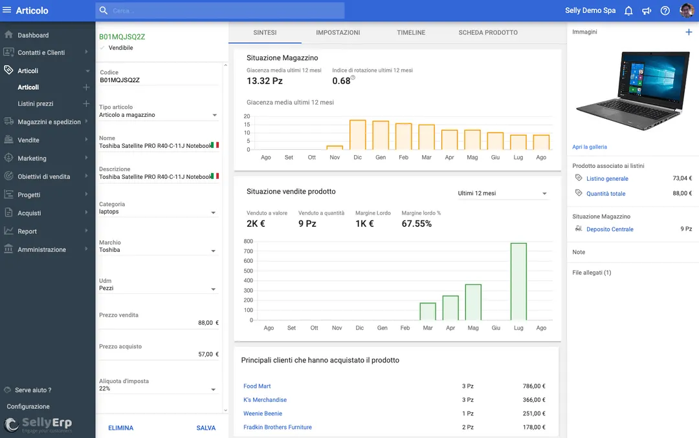Viewport: 699px width, 438px height.
Task: Click the Magazzini e spedizioni truck icon
Action: [x=8, y=121]
